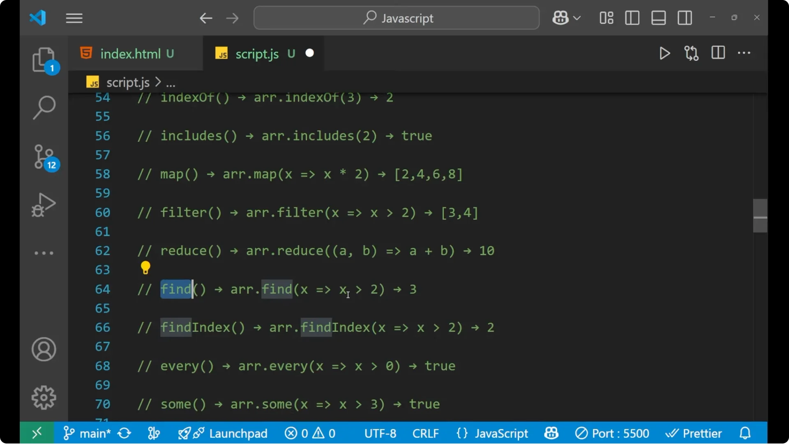
Task: Open the Search view
Action: pyautogui.click(x=44, y=107)
